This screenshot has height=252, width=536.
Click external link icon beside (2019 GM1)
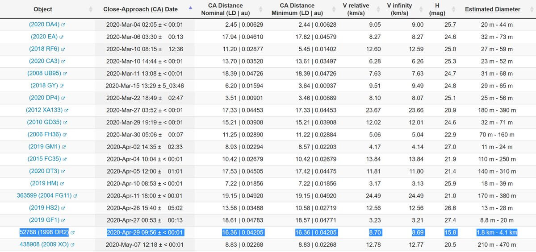[64, 147]
